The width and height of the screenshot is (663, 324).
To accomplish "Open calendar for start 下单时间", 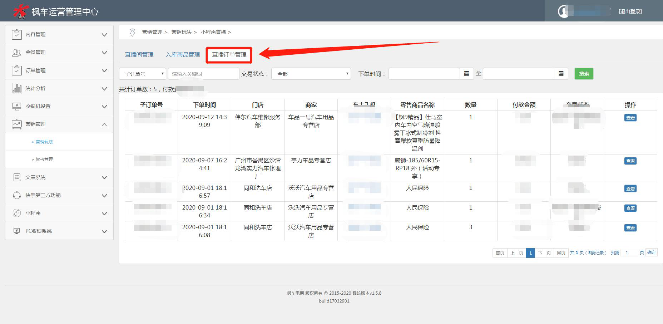I will (466, 74).
